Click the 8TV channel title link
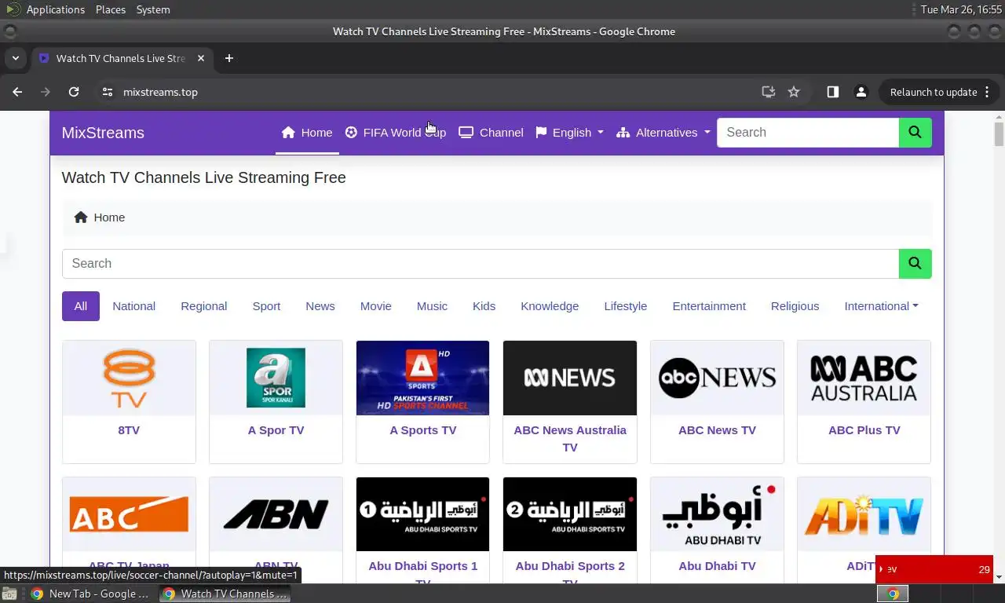The image size is (1005, 603). pos(129,430)
